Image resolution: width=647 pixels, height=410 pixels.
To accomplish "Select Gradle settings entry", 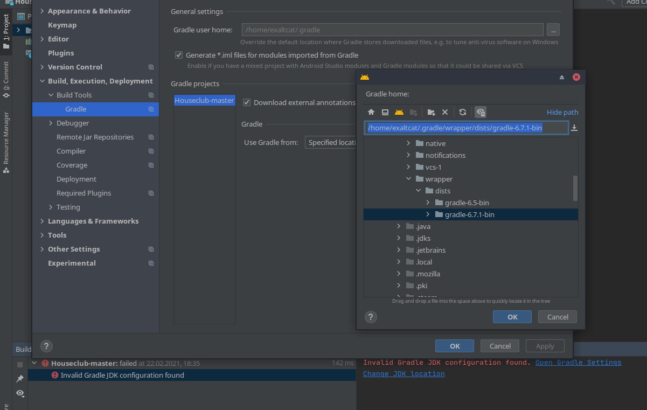I will tap(95, 109).
